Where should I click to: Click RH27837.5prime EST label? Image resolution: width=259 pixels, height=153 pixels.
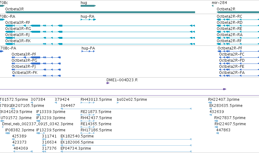click(230, 118)
